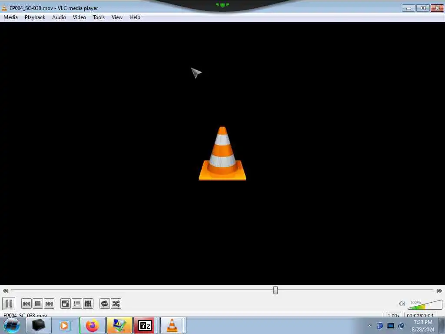Toggle fullscreen video mode

[66, 304]
